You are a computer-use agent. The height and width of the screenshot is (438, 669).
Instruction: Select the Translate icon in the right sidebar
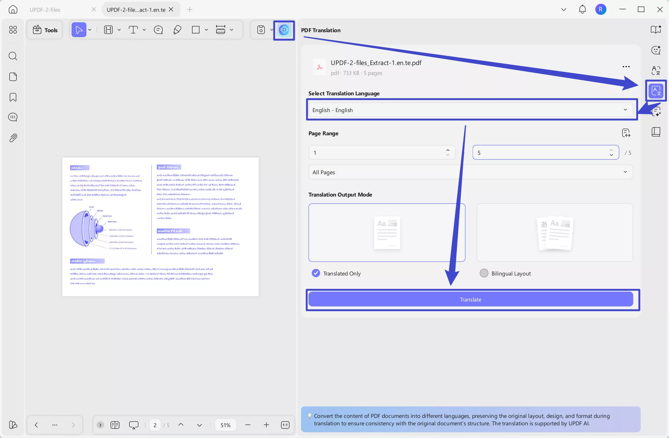pos(656,90)
